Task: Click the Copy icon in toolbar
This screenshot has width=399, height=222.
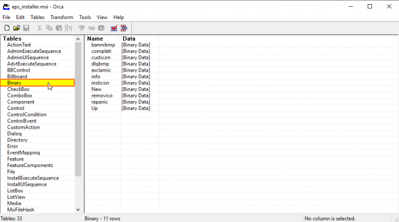Action: [x=49, y=28]
